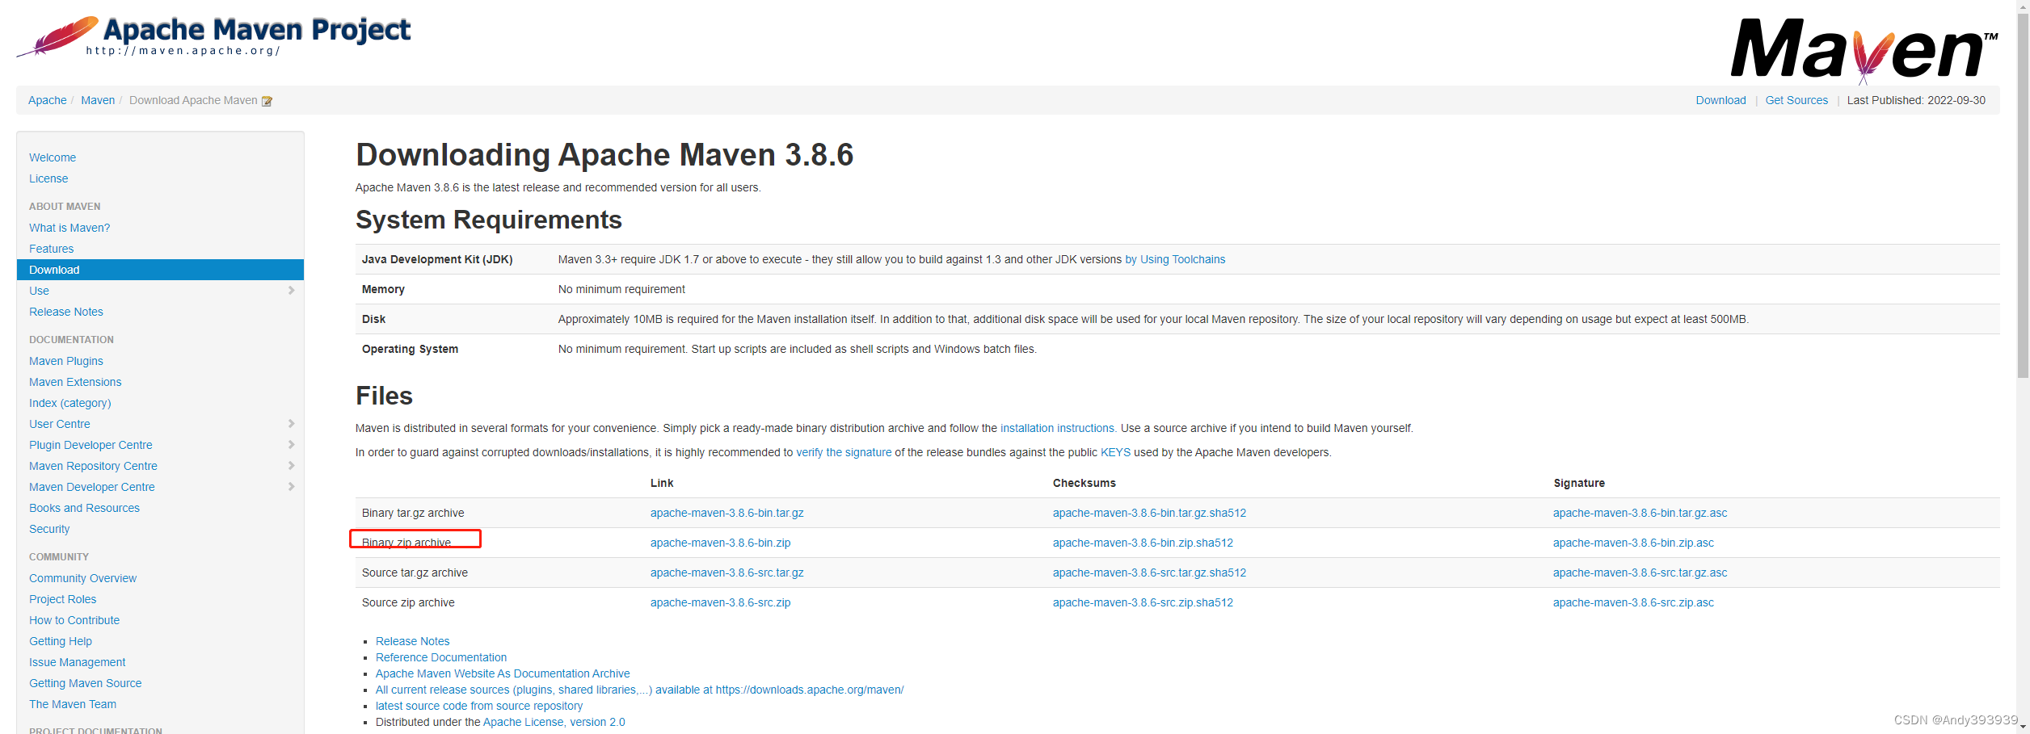
Task: Click the edit pencil icon in breadcrumb
Action: pos(267,99)
